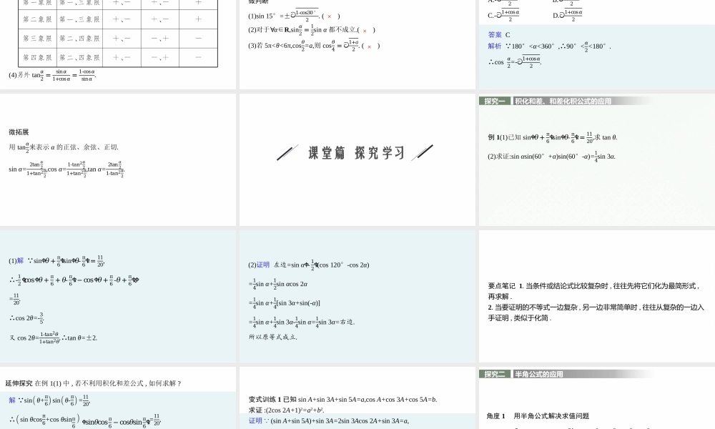This screenshot has width=715, height=429.
Task: Click the 答案 C link
Action: (x=498, y=34)
